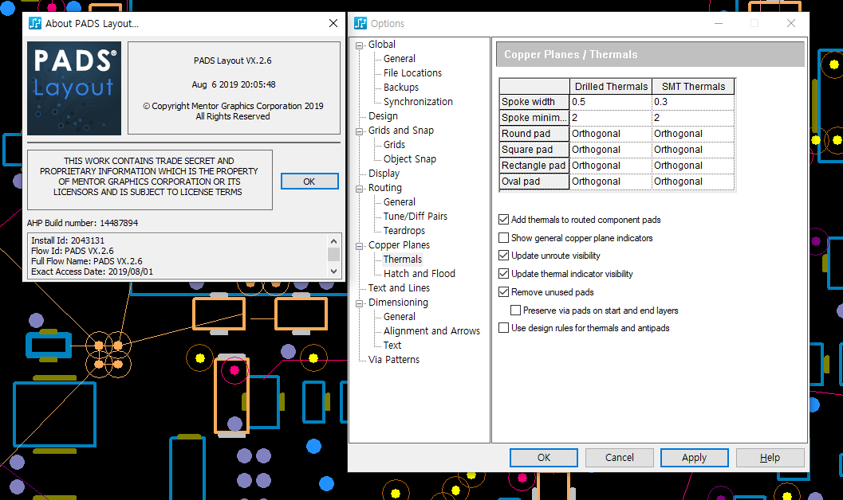Collapse the Copper Planes tree node
This screenshot has width=843, height=500.
(360, 246)
